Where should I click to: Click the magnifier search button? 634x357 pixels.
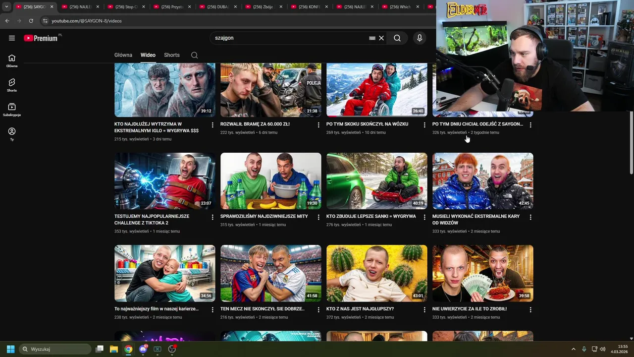(x=397, y=38)
